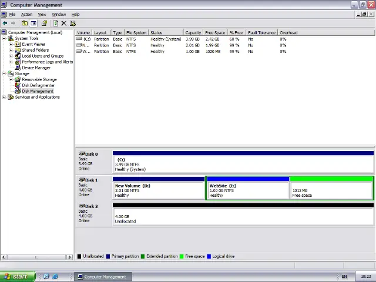Click the Computer Management taskbar button
Image resolution: width=376 pixels, height=282 pixels.
(x=103, y=277)
